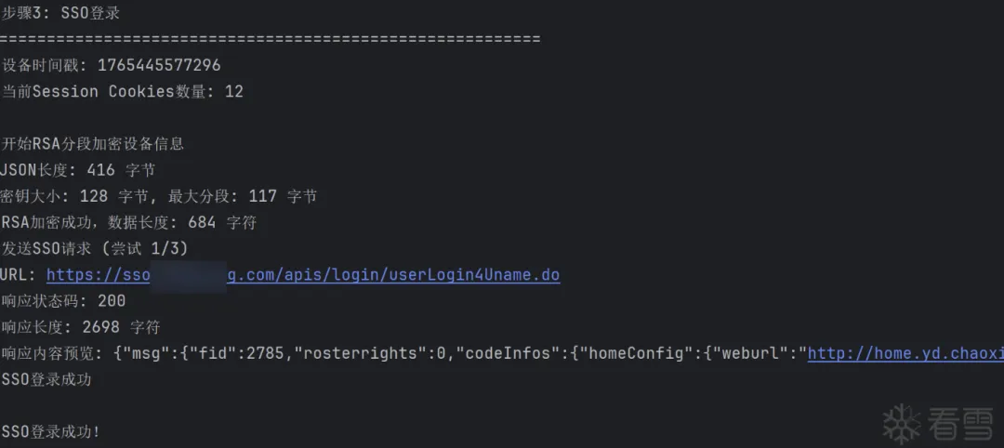This screenshot has width=1004, height=448.
Task: Click the 响应内容预览 label
Action: click(x=52, y=353)
